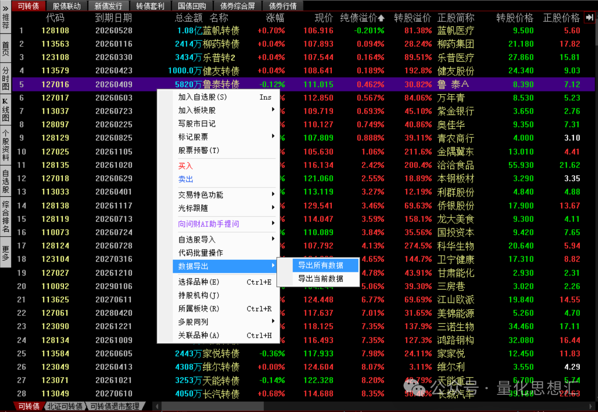Image resolution: width=598 pixels, height=412 pixels.
Task: Open 综合排名 in the left sidebar
Action: 6,217
